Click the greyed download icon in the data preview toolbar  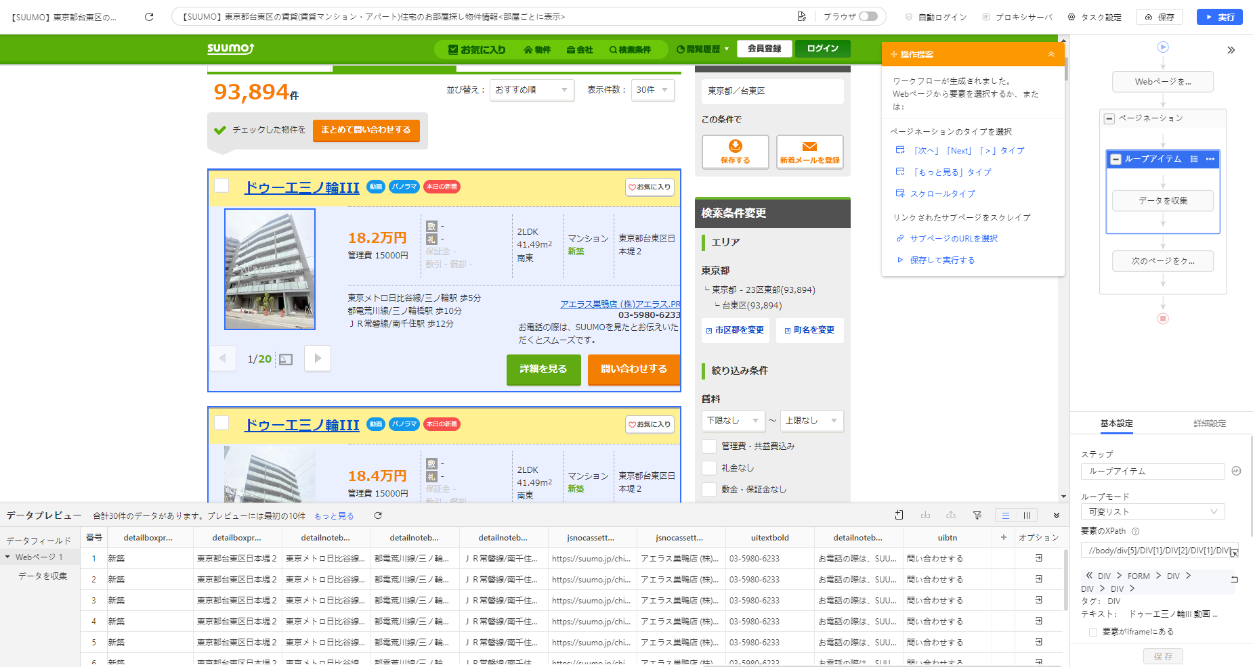click(x=925, y=515)
